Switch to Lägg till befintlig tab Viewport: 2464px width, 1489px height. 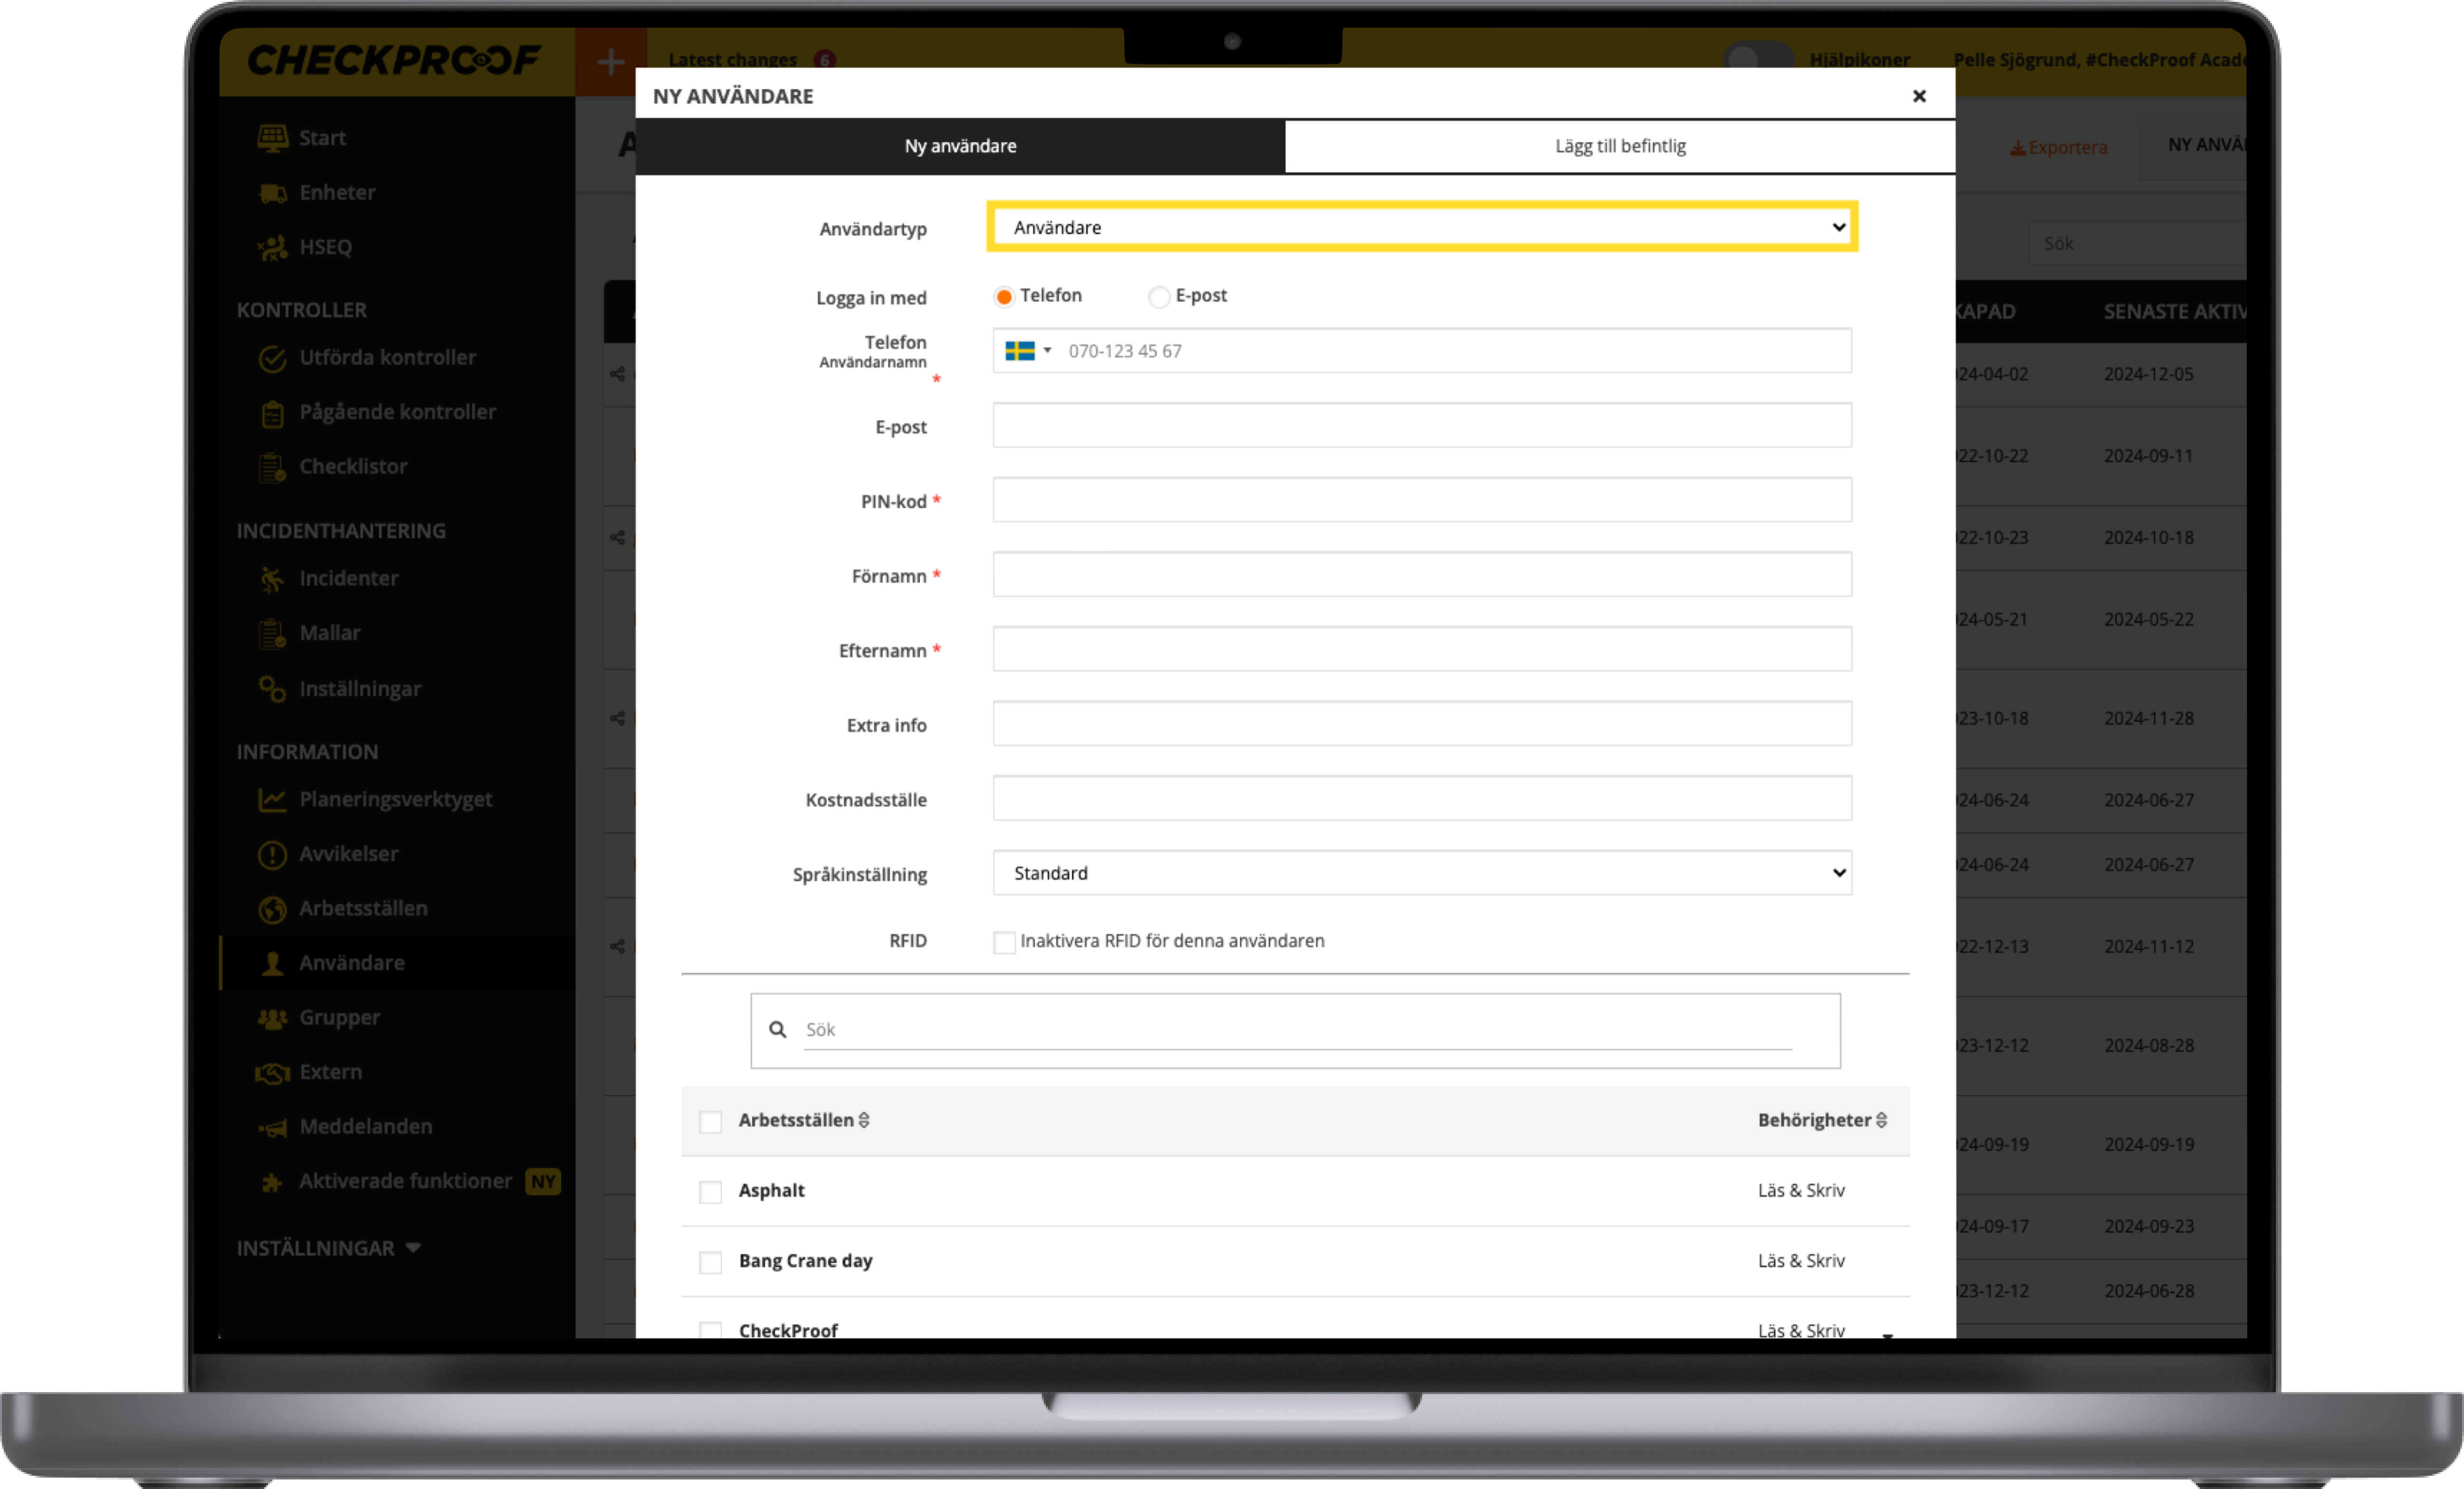coord(1619,146)
